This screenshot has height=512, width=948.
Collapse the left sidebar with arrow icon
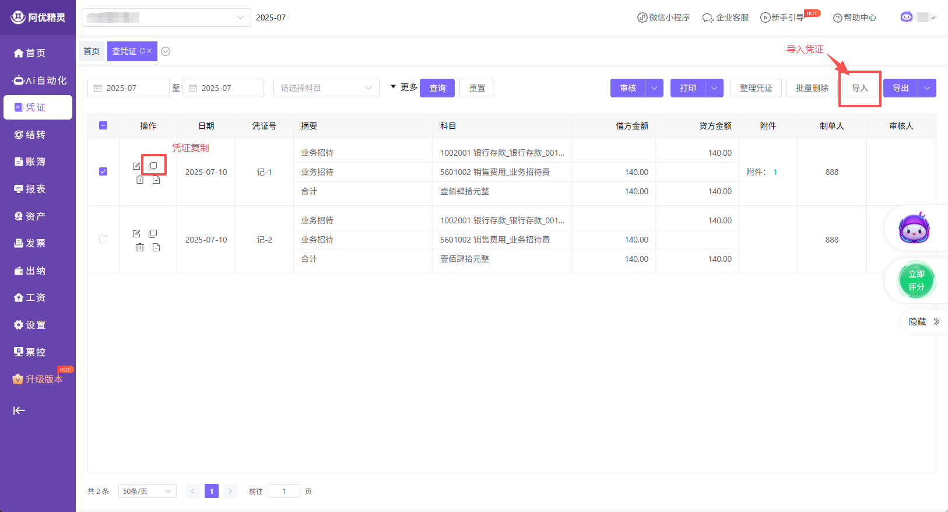tap(19, 411)
